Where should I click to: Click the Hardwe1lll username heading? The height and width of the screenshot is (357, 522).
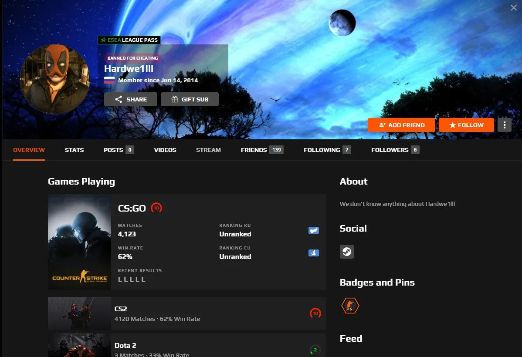pyautogui.click(x=129, y=68)
